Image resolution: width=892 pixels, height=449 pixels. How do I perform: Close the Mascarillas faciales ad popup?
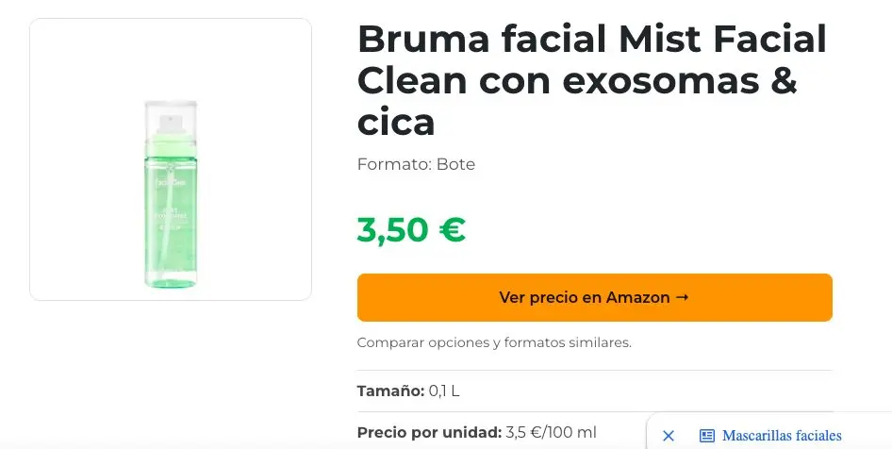pos(669,436)
